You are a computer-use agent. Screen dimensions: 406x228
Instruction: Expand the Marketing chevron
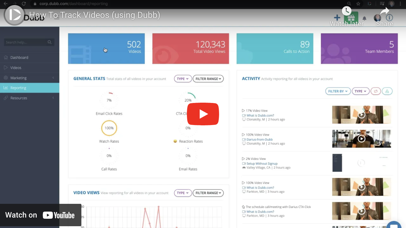pyautogui.click(x=53, y=78)
